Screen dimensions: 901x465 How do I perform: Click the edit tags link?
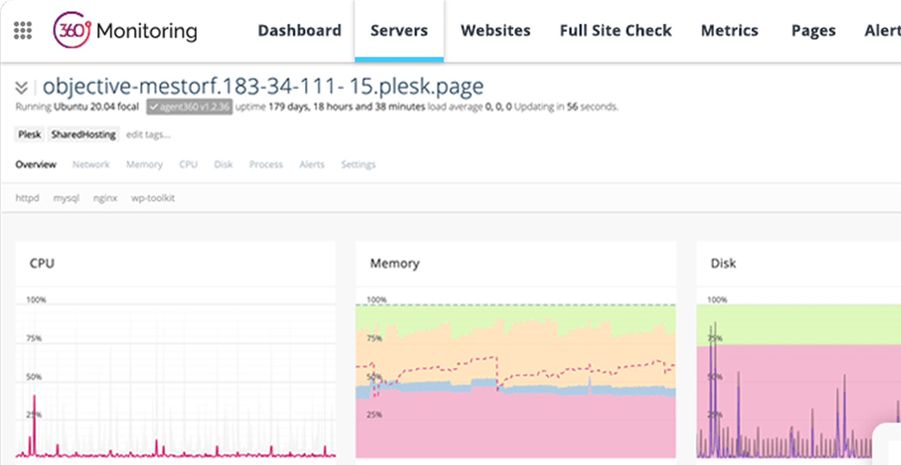148,135
